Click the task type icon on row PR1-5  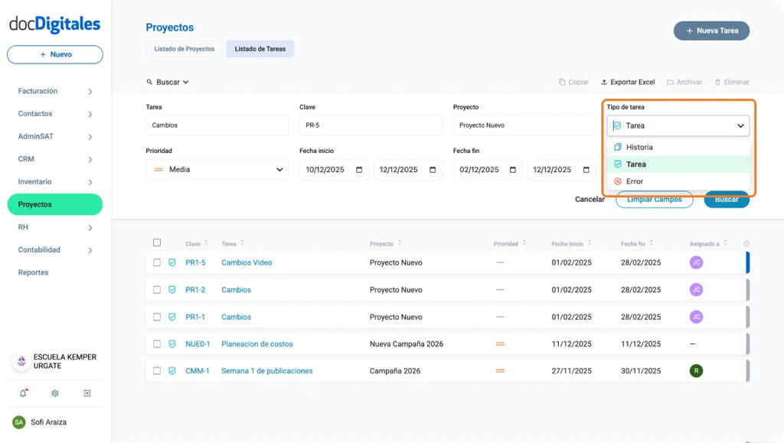click(172, 262)
